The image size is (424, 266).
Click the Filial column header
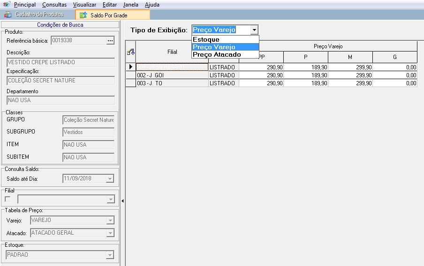[172, 52]
